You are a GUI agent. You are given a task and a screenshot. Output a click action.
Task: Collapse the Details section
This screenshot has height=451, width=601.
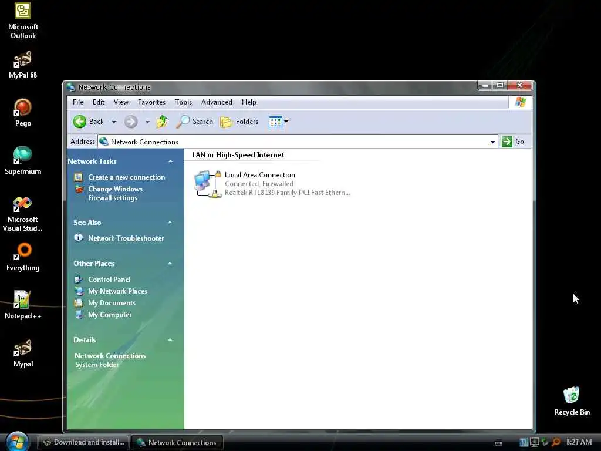[170, 340]
